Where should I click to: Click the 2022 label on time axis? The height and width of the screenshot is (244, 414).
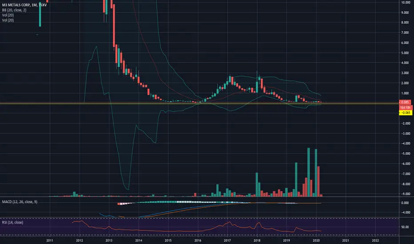pyautogui.click(x=375, y=240)
